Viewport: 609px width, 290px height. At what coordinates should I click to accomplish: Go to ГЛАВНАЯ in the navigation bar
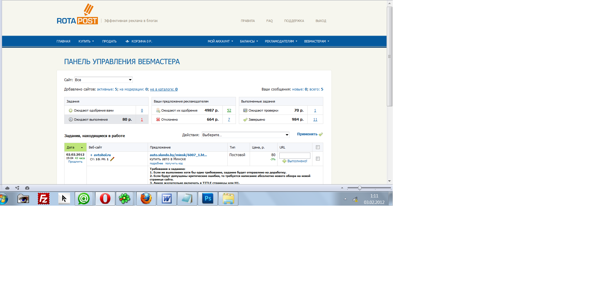pyautogui.click(x=63, y=41)
